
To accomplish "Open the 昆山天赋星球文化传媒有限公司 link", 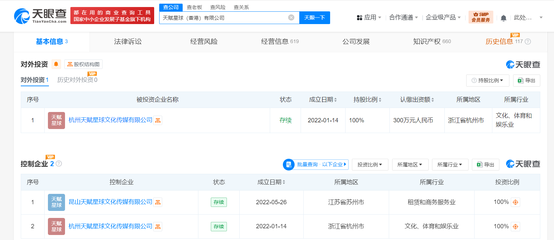I will click(110, 202).
